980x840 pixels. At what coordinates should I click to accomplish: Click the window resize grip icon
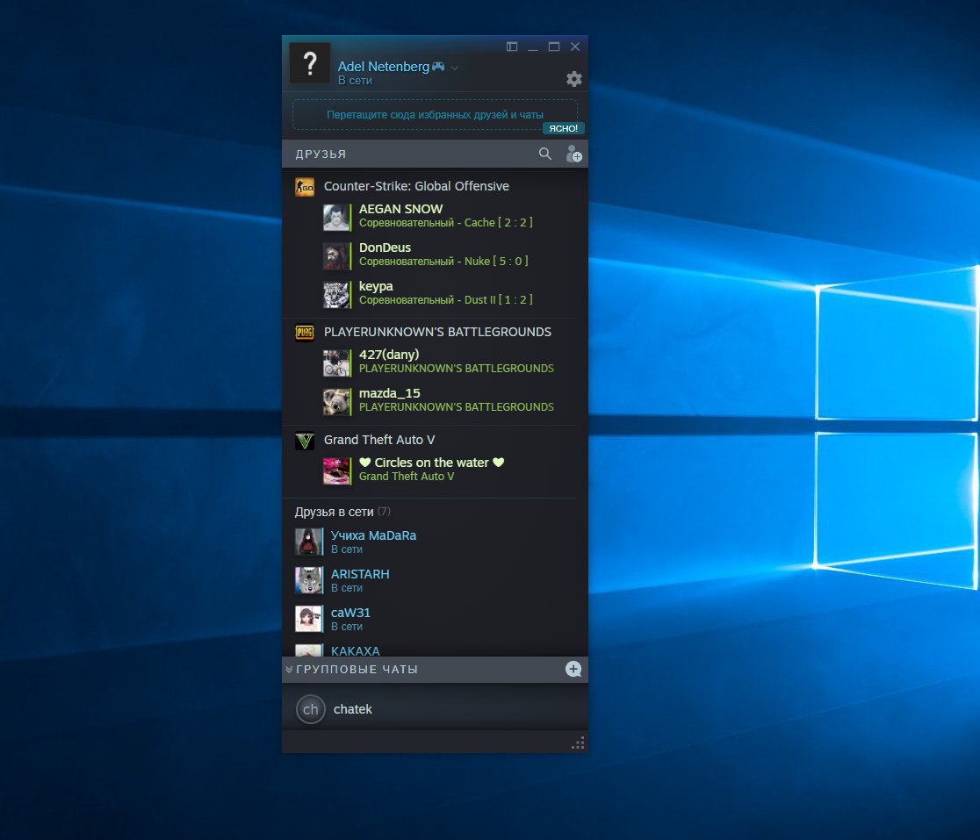578,743
